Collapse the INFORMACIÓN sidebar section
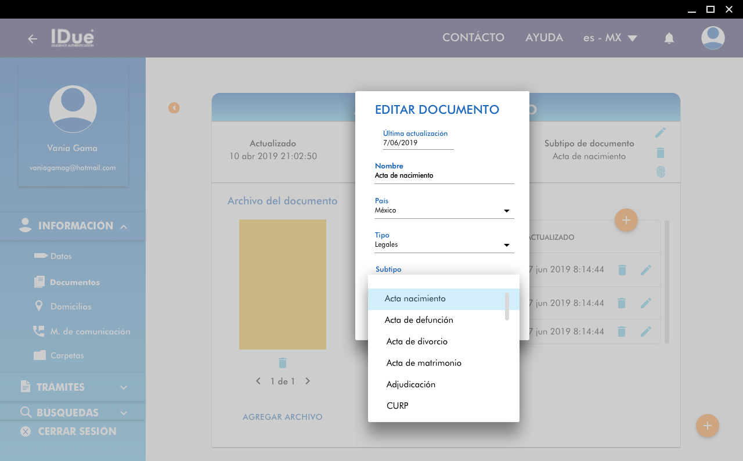 pyautogui.click(x=124, y=226)
